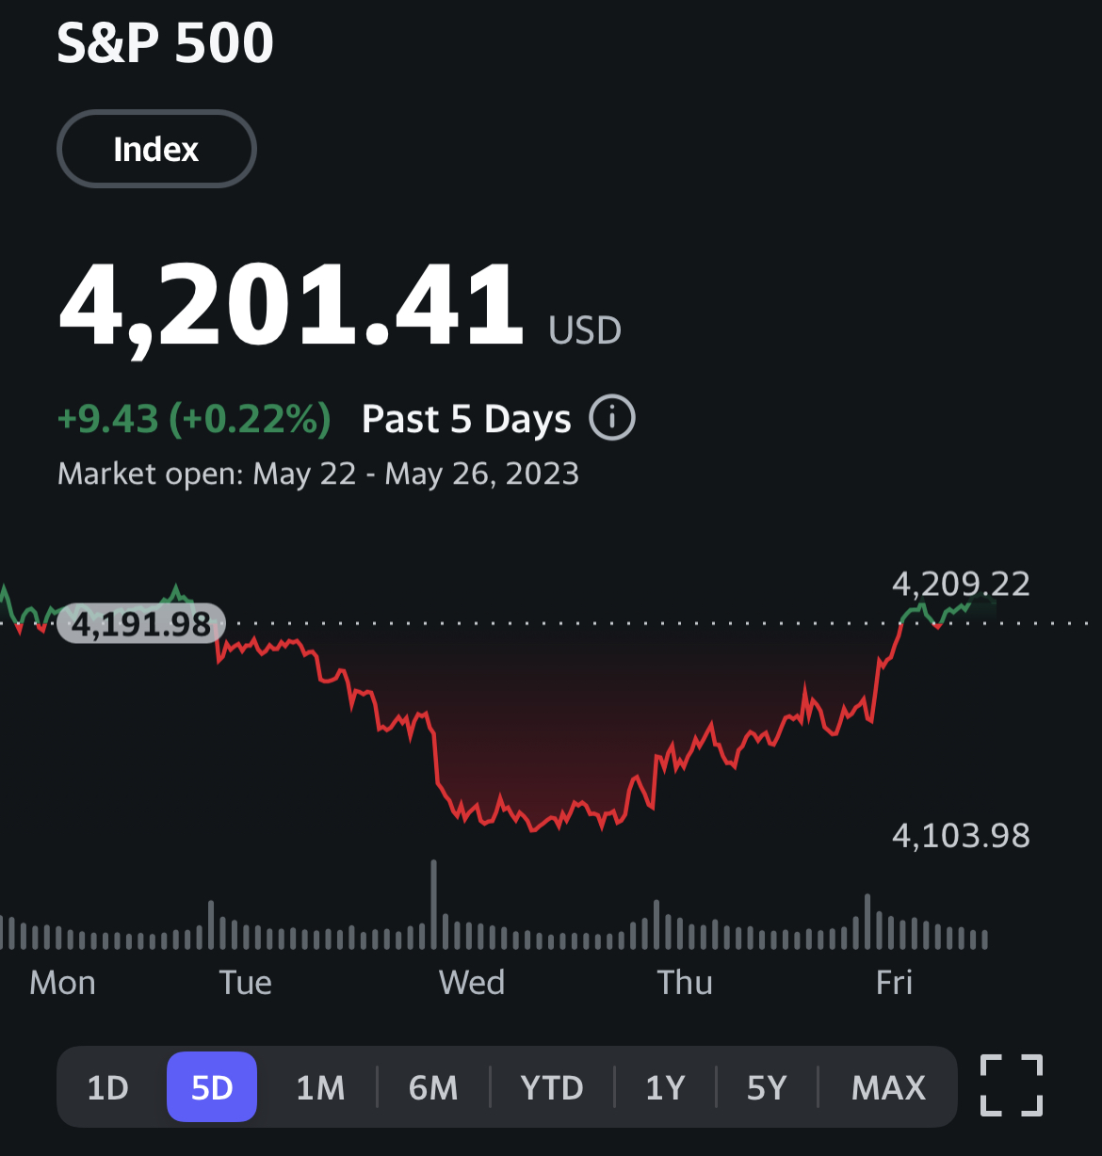Select the 1Y time range
The width and height of the screenshot is (1102, 1156).
665,1087
